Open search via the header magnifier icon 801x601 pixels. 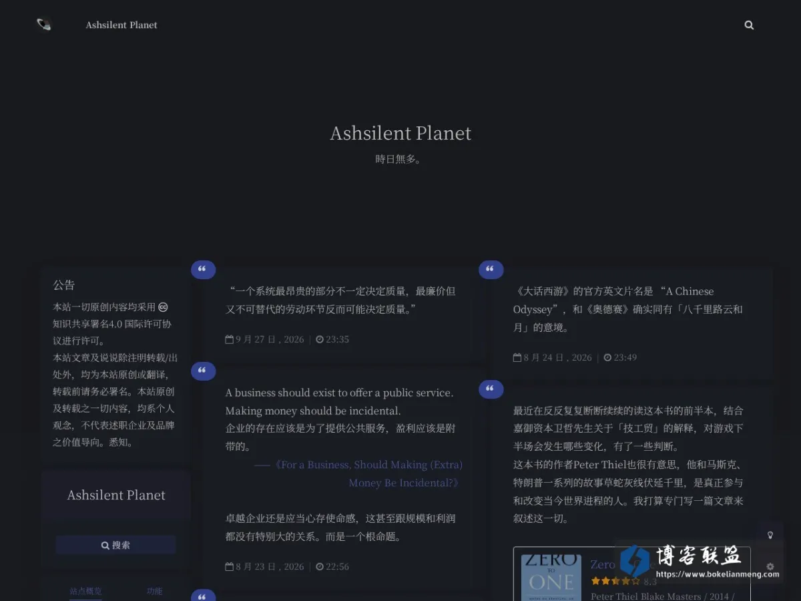point(749,25)
